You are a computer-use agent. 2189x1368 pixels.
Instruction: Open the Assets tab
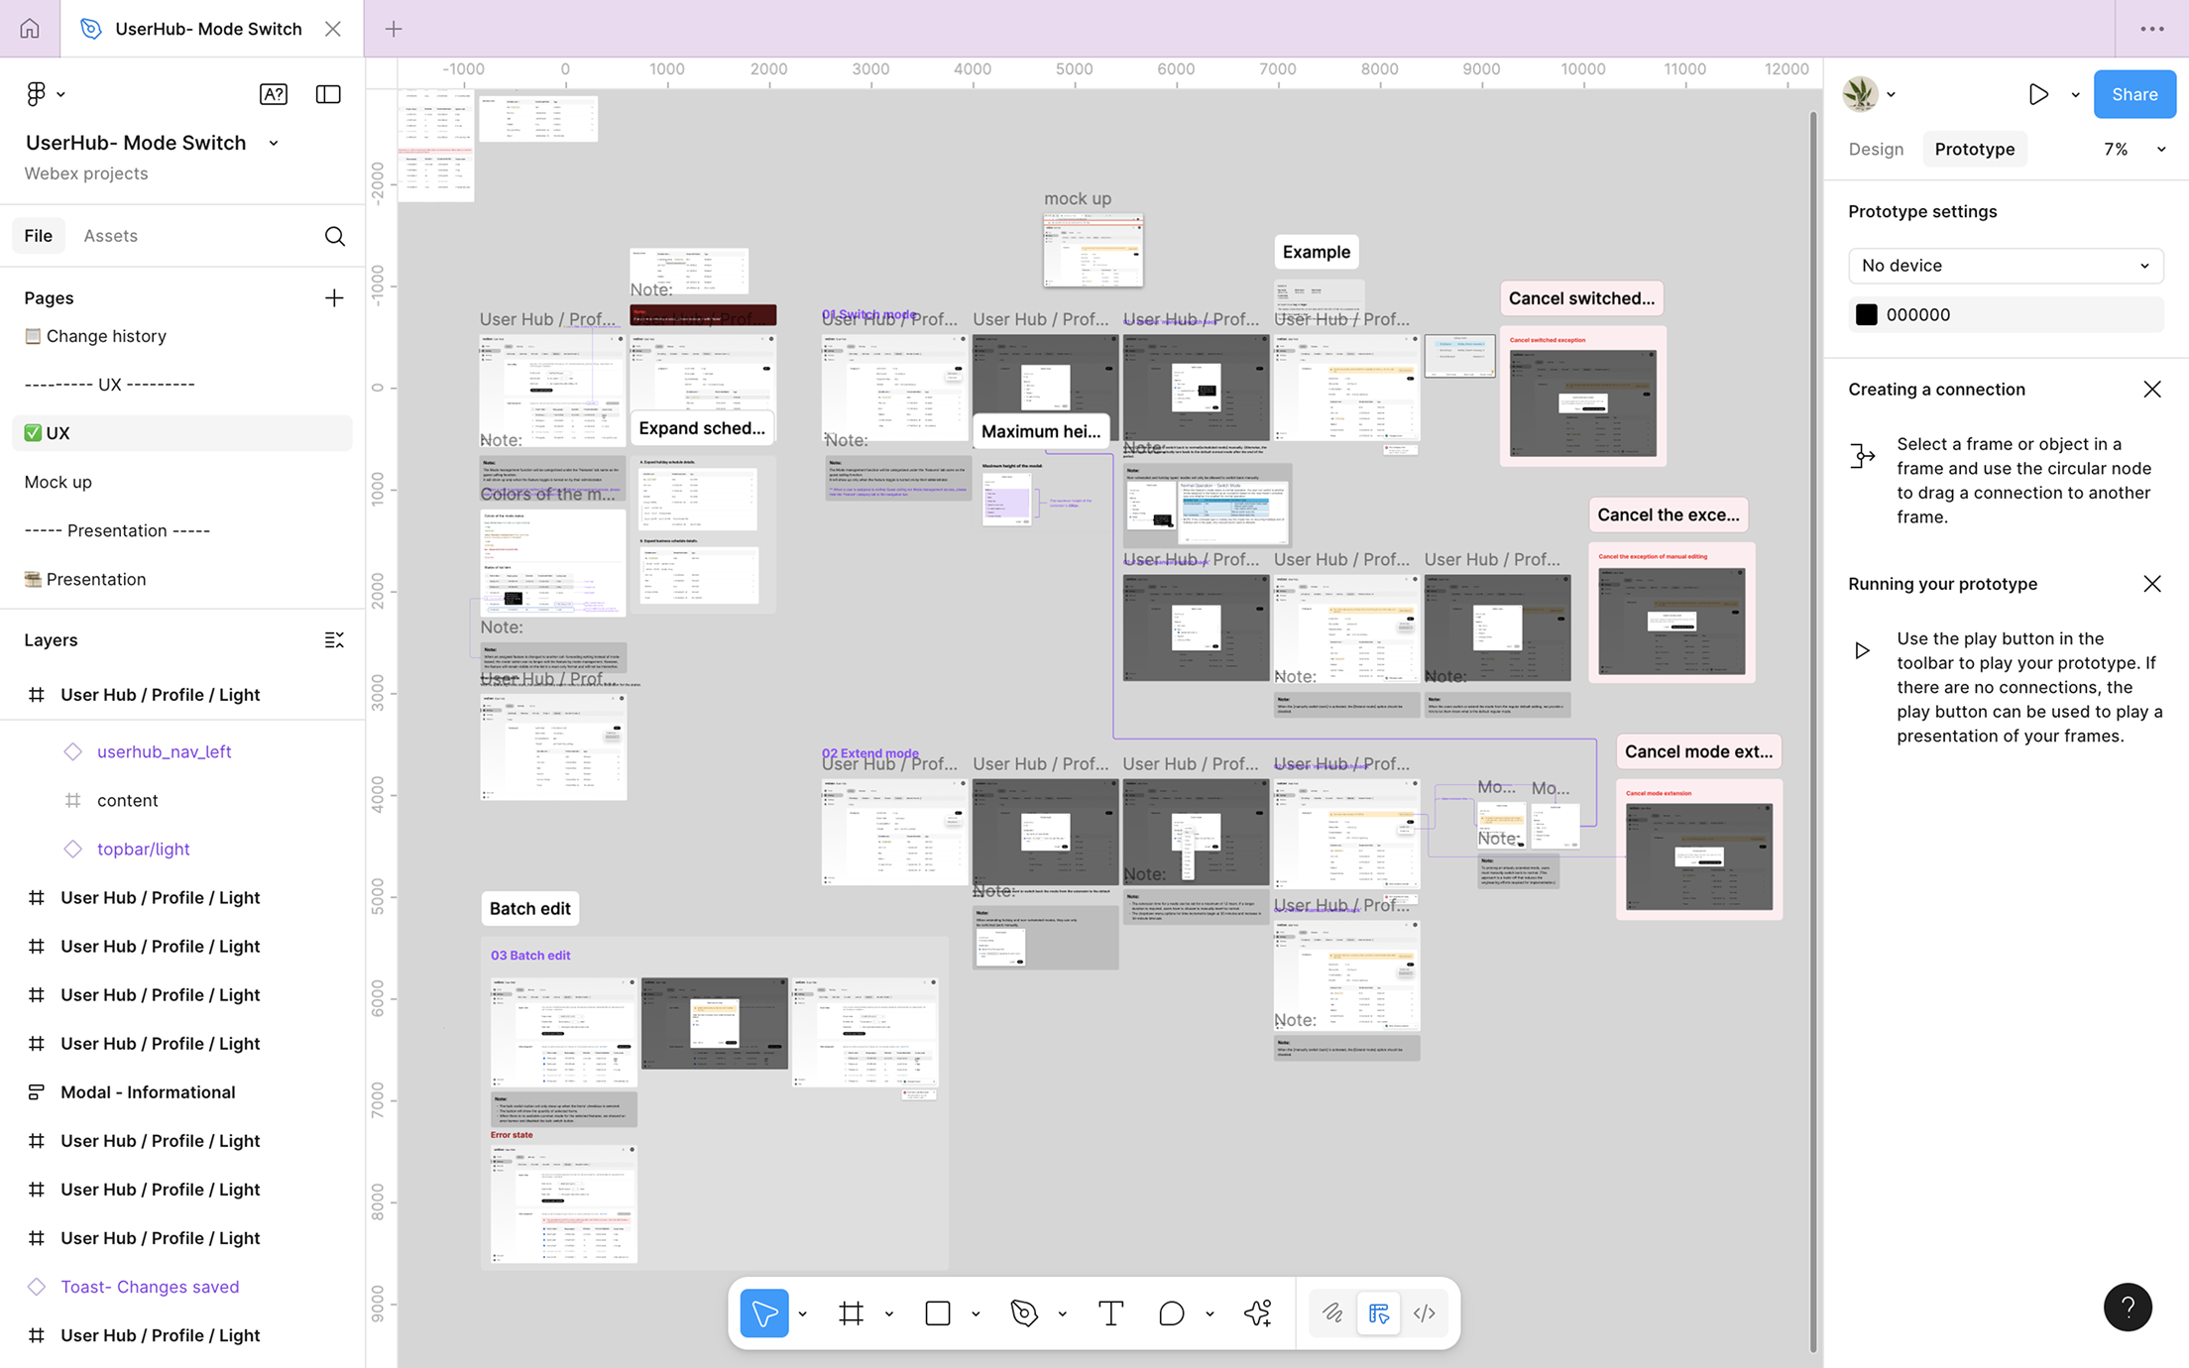point(110,235)
